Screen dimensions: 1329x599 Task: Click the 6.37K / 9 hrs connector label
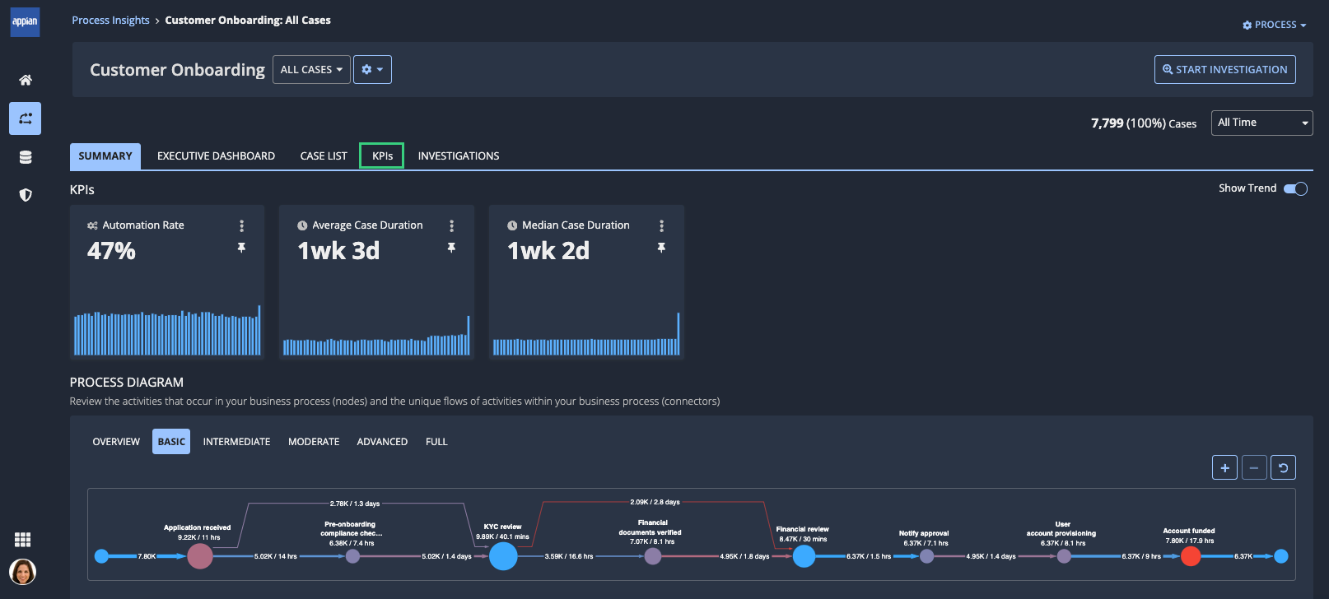click(1141, 556)
